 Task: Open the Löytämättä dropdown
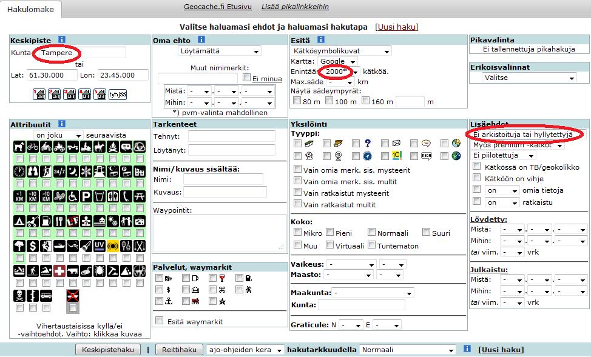click(219, 51)
